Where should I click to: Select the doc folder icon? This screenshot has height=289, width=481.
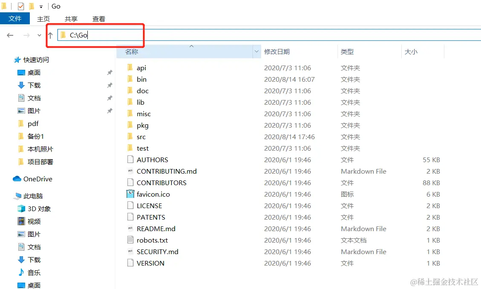click(130, 90)
